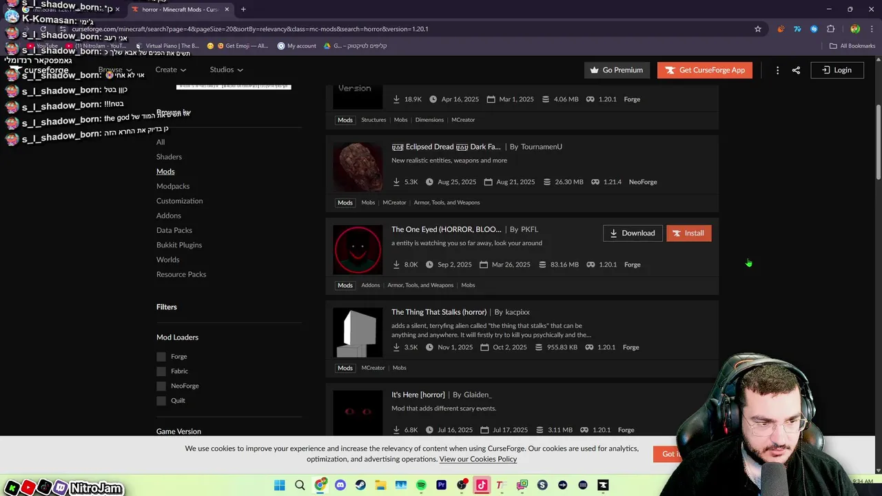Open author PKFL profile
The image size is (882, 496).
click(x=529, y=229)
